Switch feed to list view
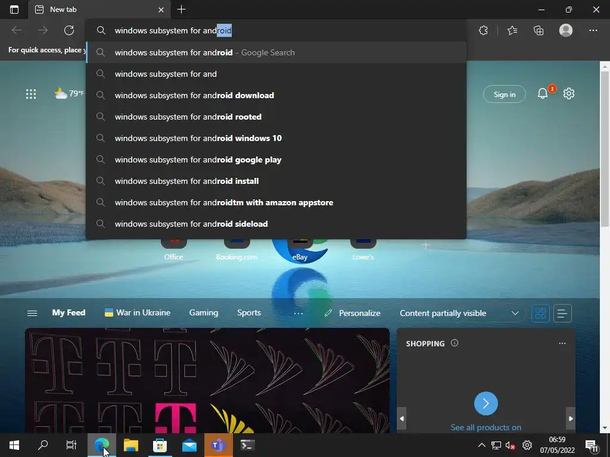This screenshot has height=457, width=610. point(562,313)
